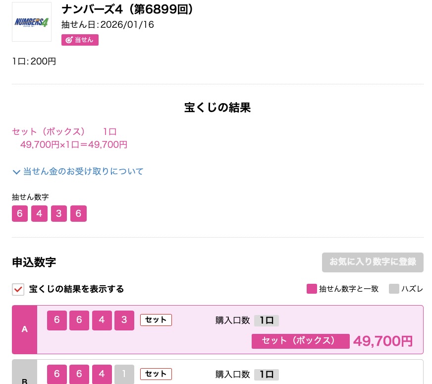
Task: Click the gray ハズレ legend swatch
Action: pos(394,289)
